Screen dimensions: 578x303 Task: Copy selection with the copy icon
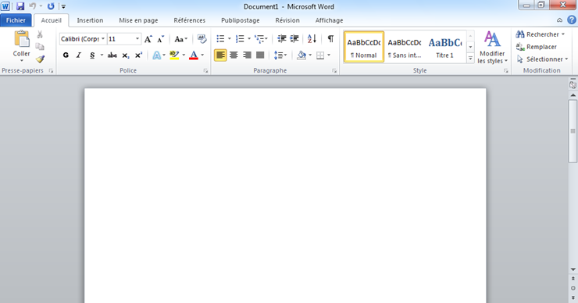coord(40,47)
